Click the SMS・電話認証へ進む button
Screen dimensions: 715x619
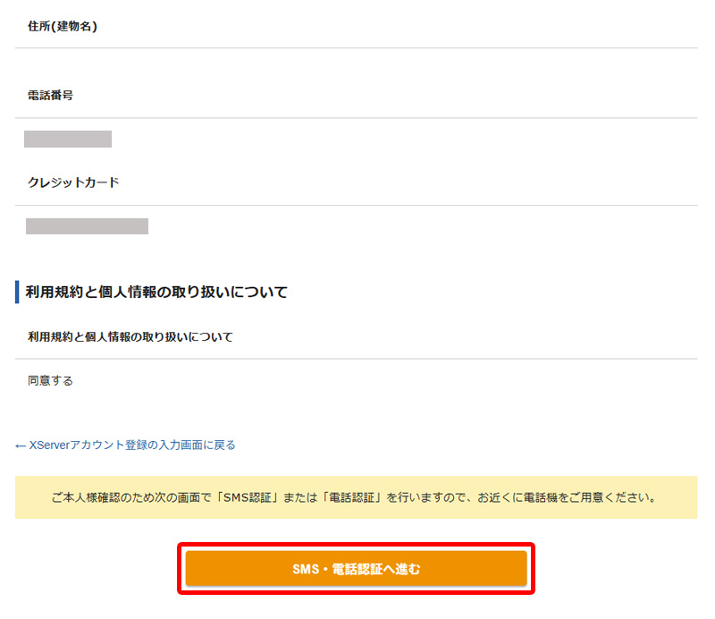pyautogui.click(x=356, y=569)
